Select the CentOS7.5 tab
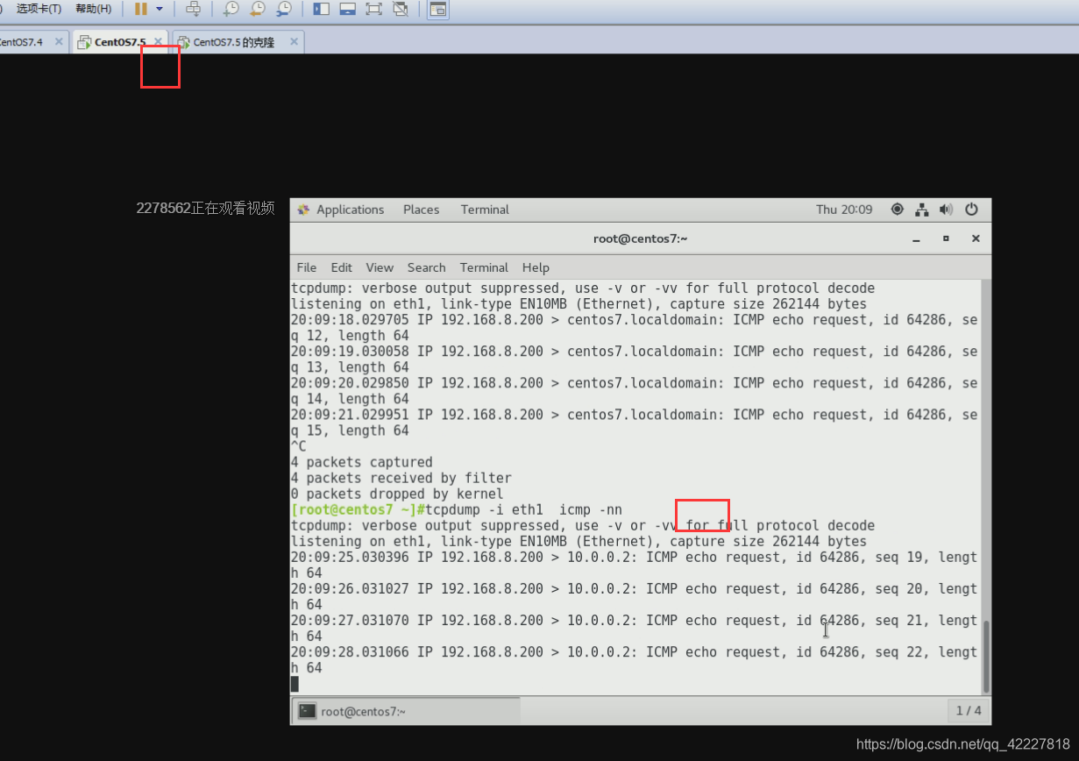This screenshot has width=1079, height=761. click(x=119, y=41)
